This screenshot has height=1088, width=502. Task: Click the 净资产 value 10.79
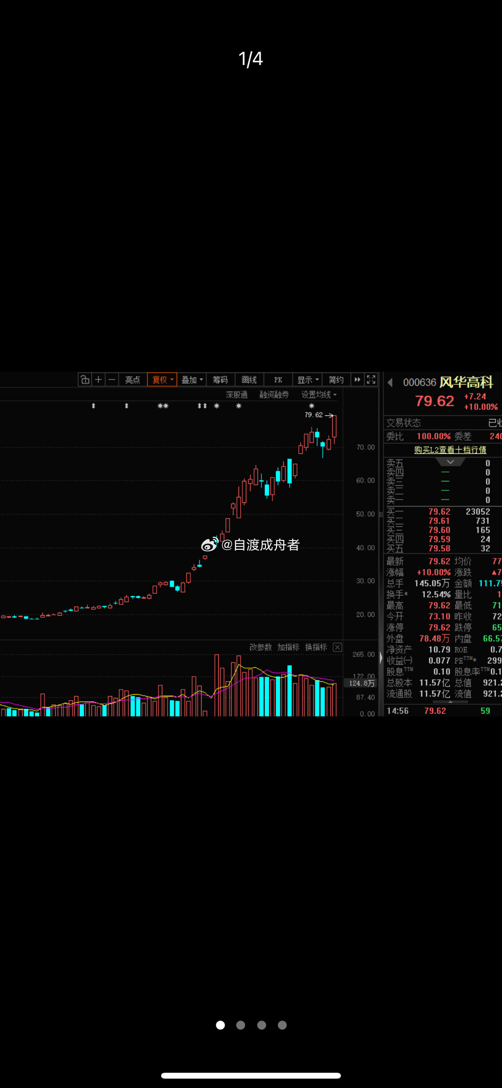coord(439,649)
